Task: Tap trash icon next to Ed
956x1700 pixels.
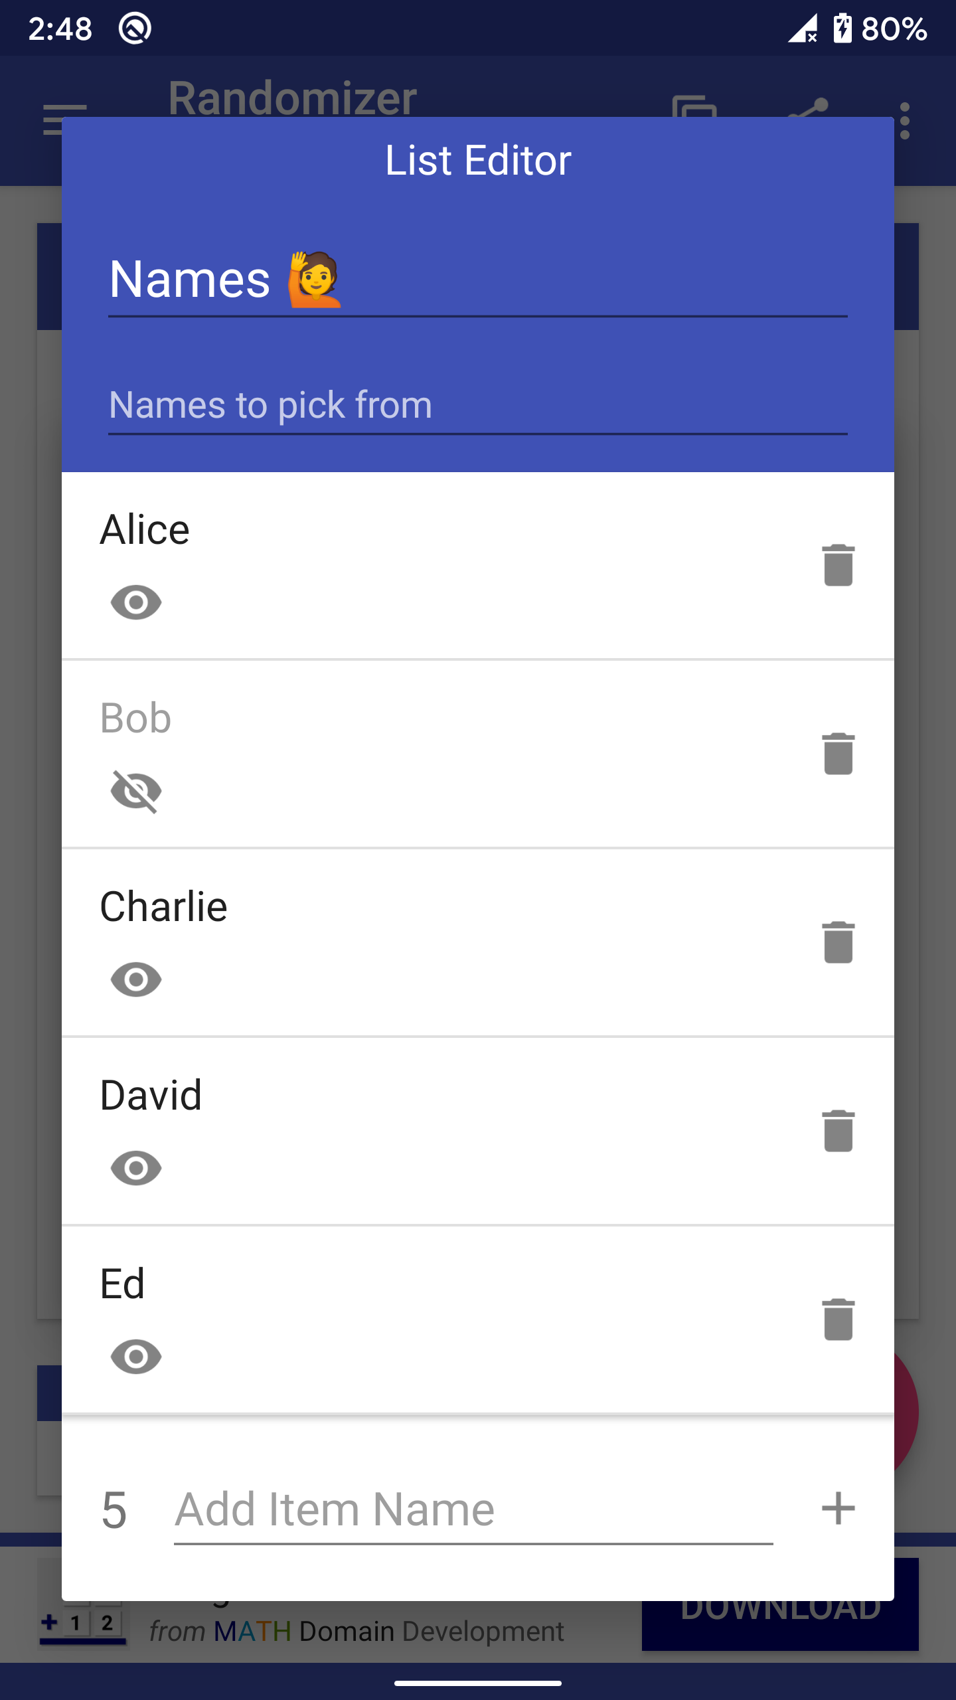Action: [x=838, y=1319]
